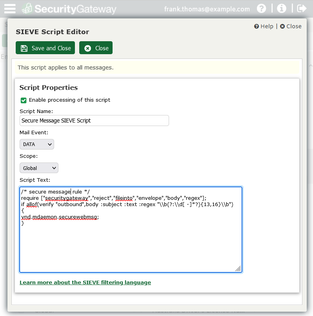Open the Scope dropdown
The image size is (313, 316).
click(39, 168)
